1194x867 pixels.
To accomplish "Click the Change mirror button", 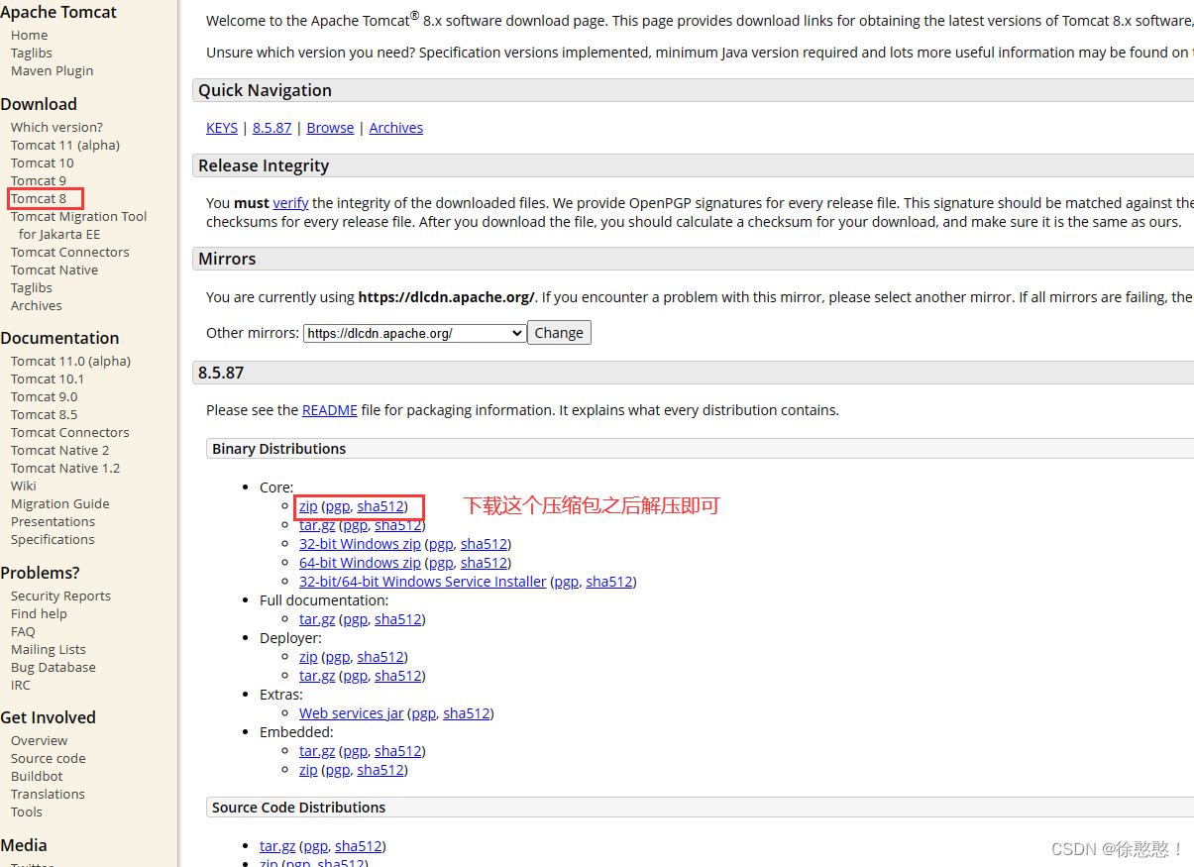I will [x=559, y=333].
